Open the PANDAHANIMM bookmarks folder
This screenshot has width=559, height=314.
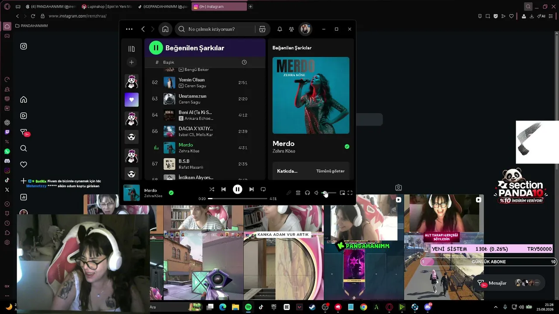pos(31,26)
